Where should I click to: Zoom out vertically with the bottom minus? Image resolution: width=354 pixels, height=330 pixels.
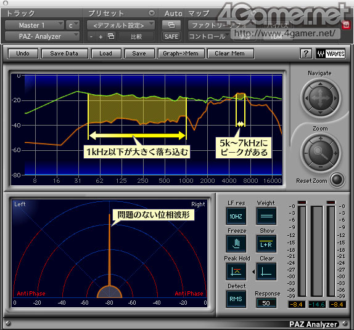tap(321, 167)
